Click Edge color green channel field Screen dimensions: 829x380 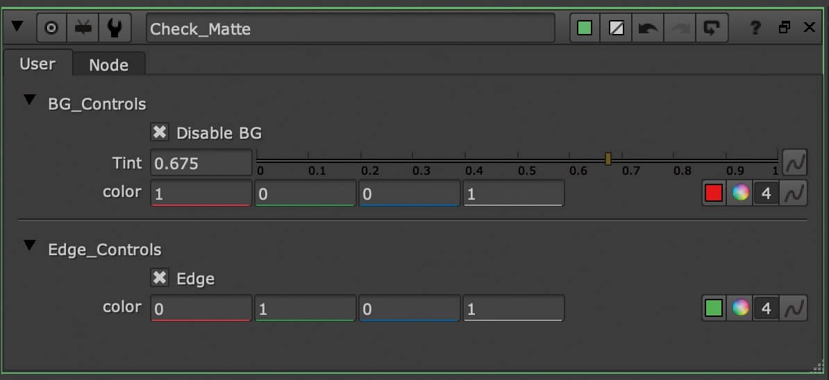tap(305, 308)
